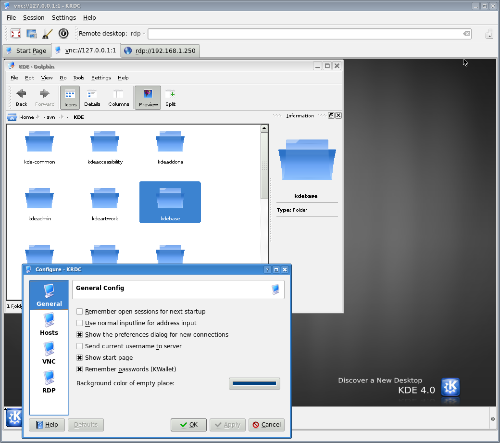Open Dolphin Settings menu
The image size is (500, 443).
point(101,77)
